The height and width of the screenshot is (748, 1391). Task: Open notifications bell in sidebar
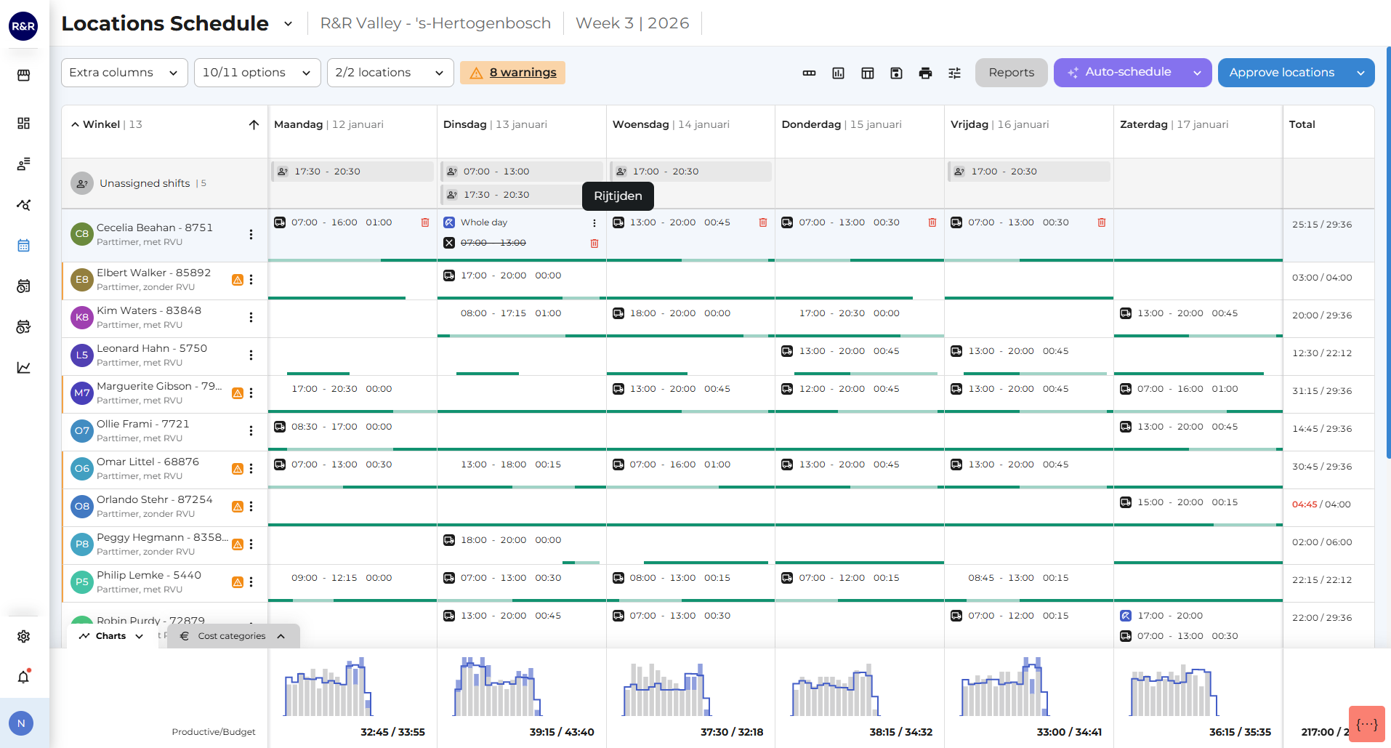pyautogui.click(x=23, y=677)
